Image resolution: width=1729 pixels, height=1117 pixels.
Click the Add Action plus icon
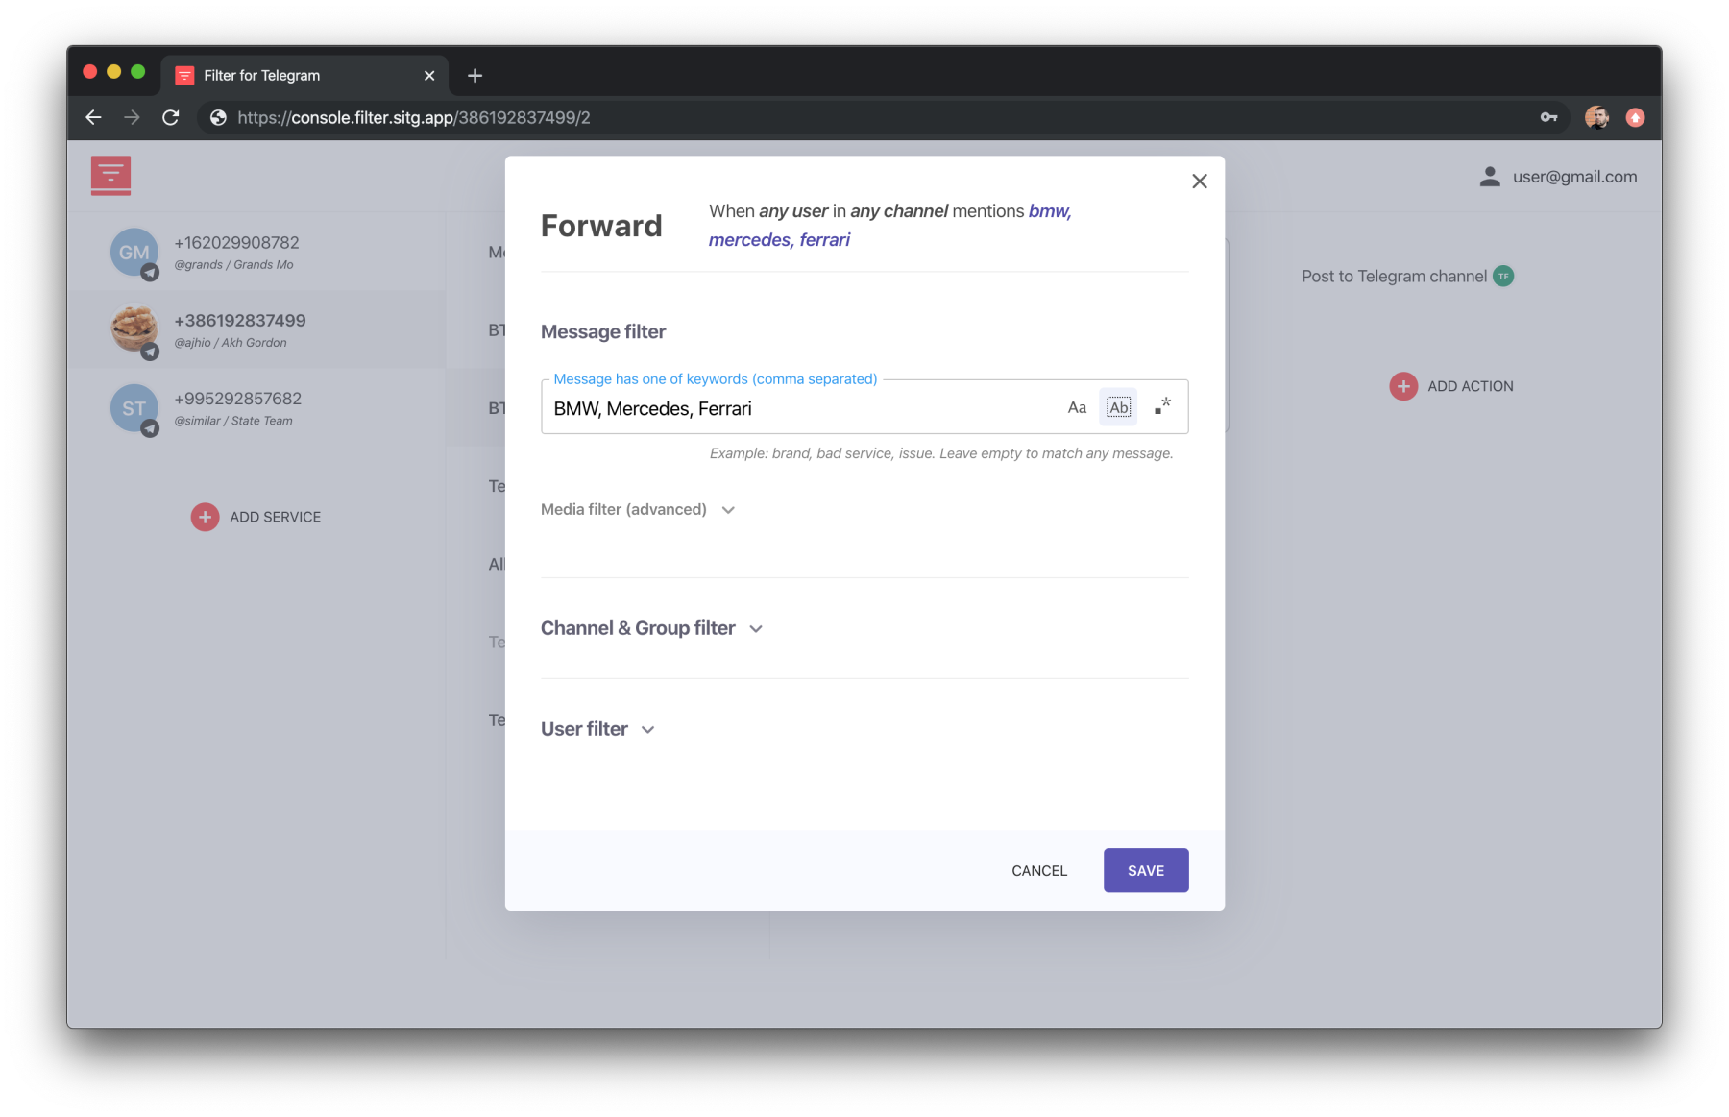1402,386
